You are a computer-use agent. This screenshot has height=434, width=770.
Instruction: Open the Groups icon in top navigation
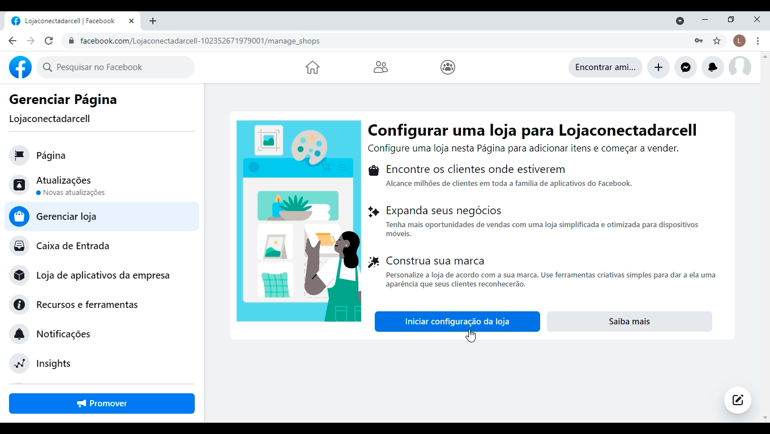click(x=448, y=67)
